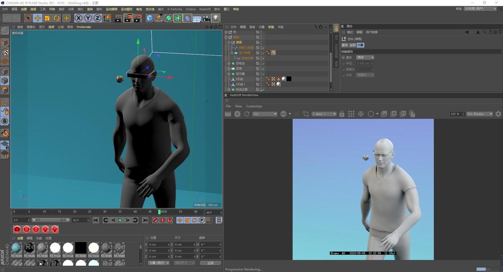Activate the Move tool in top toolbar
503x272 pixels.
point(38,18)
